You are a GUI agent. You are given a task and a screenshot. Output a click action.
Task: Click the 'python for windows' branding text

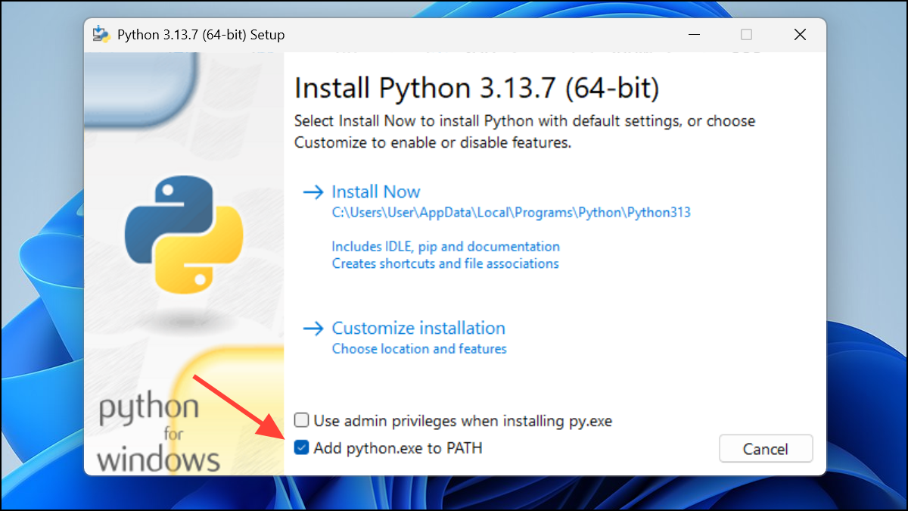coord(159,433)
